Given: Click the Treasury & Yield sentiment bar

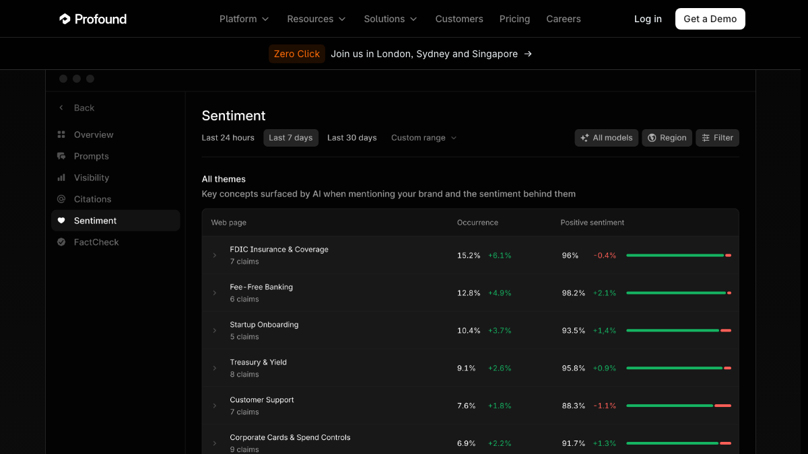Looking at the screenshot, I should pos(679,369).
